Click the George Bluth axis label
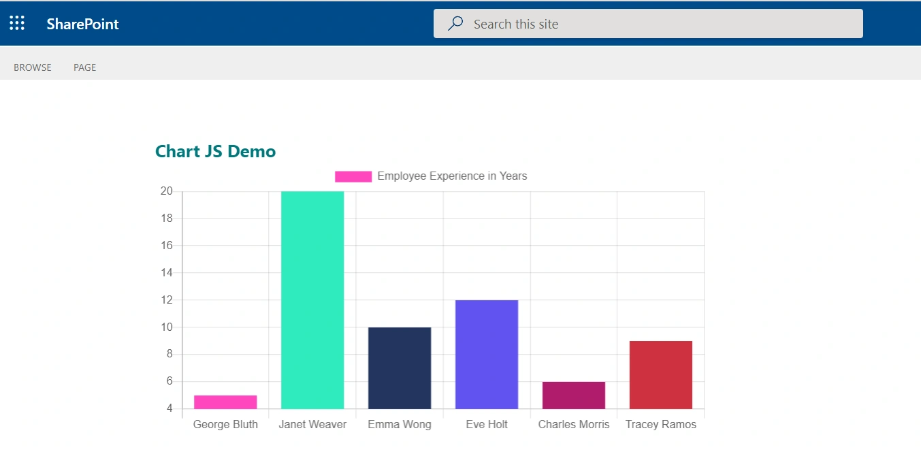This screenshot has height=452, width=921. click(225, 424)
